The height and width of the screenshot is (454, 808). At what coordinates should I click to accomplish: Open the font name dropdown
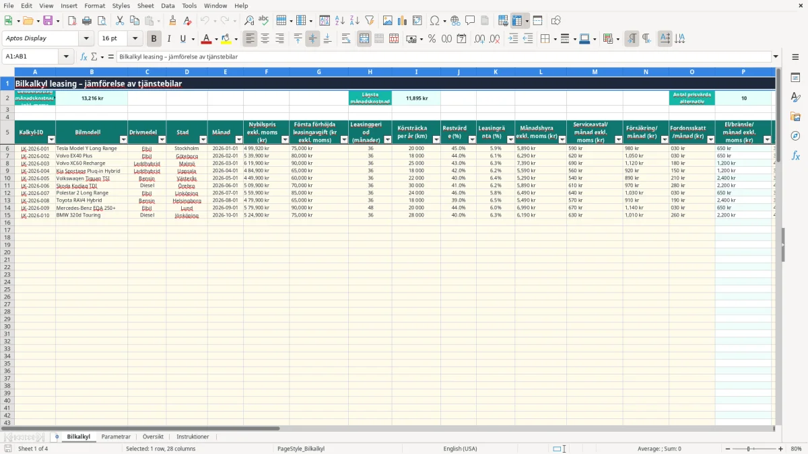(86, 39)
